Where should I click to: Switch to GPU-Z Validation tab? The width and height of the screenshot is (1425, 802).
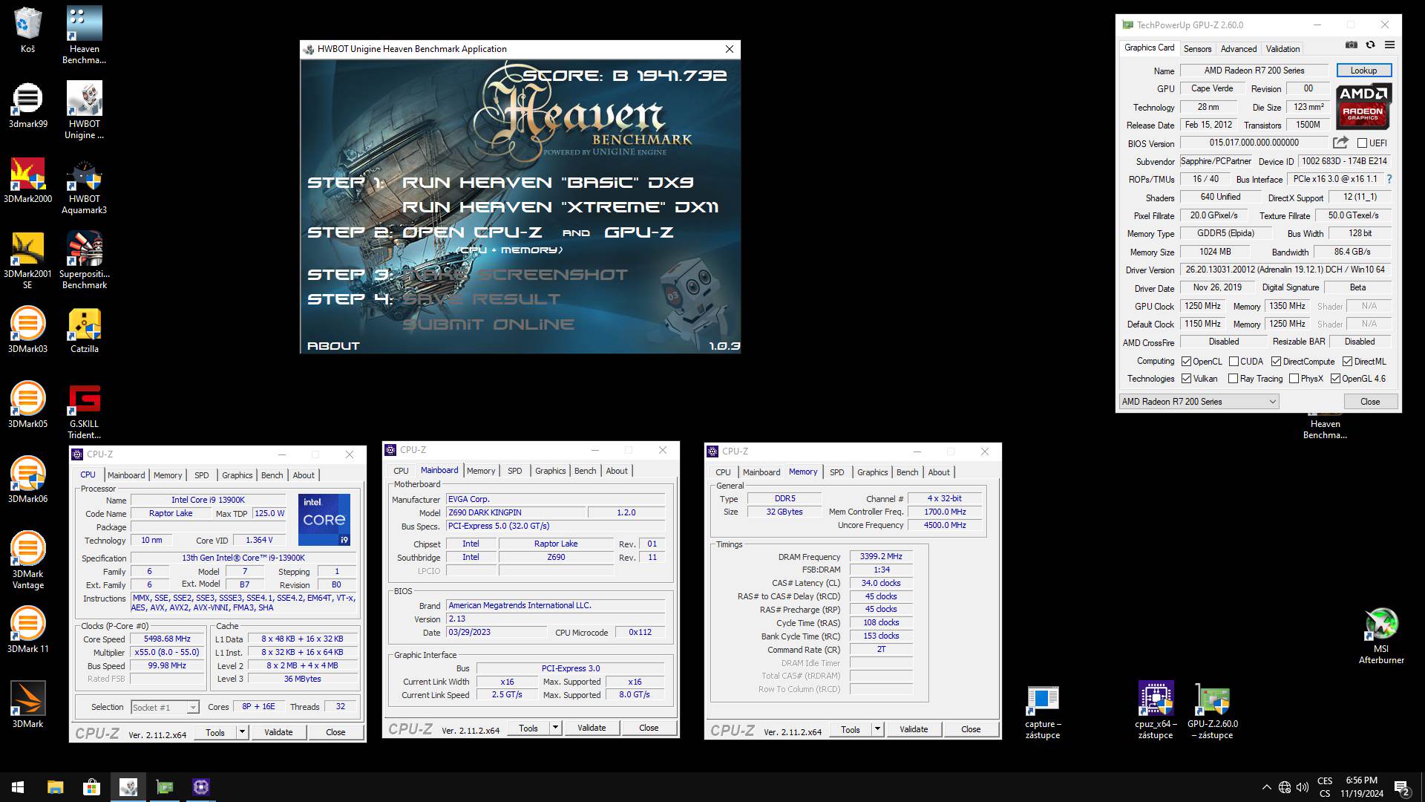point(1282,48)
